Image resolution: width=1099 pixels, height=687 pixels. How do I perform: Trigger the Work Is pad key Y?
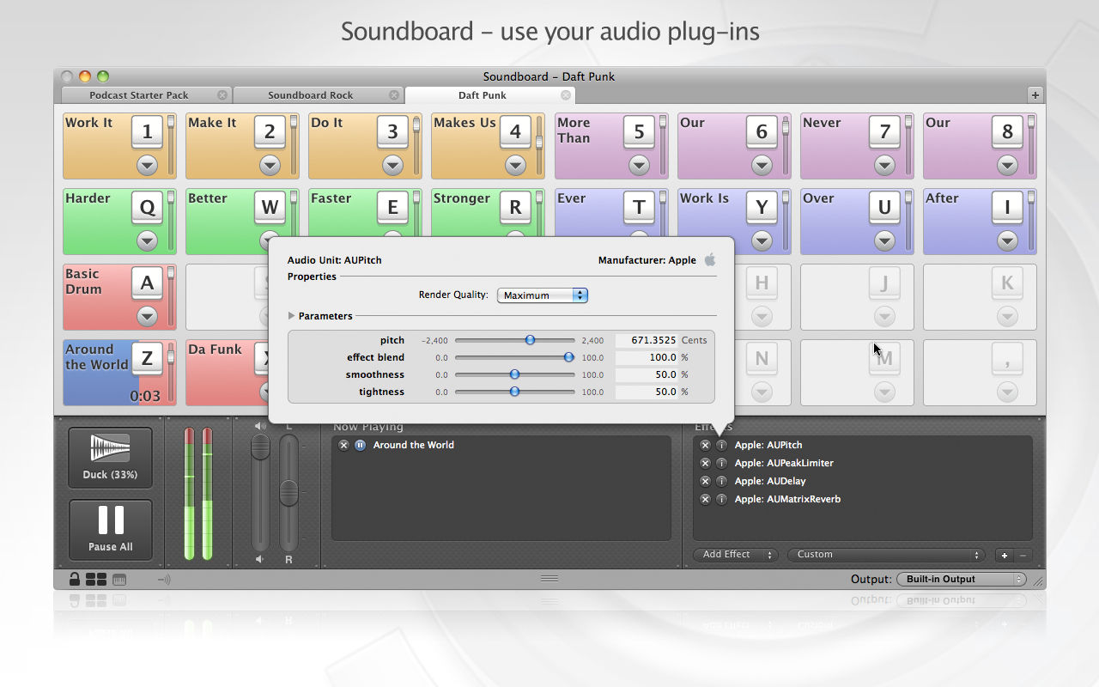coord(762,207)
